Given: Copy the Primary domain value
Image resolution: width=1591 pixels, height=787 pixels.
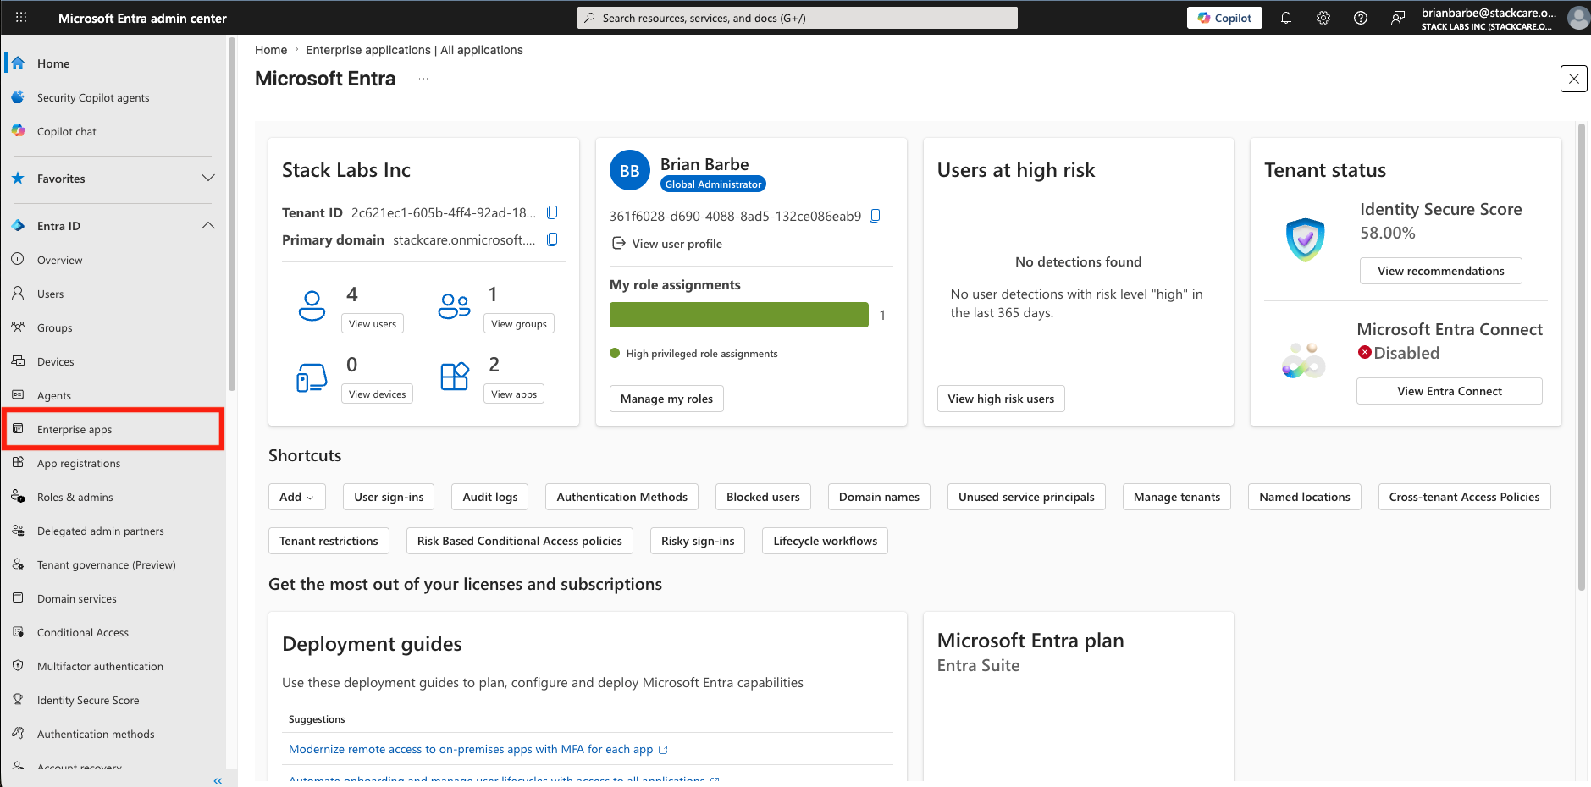Looking at the screenshot, I should click(552, 239).
